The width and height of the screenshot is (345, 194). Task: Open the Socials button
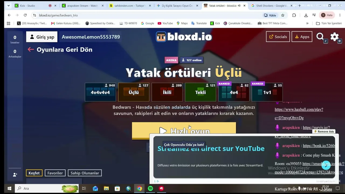(x=278, y=37)
